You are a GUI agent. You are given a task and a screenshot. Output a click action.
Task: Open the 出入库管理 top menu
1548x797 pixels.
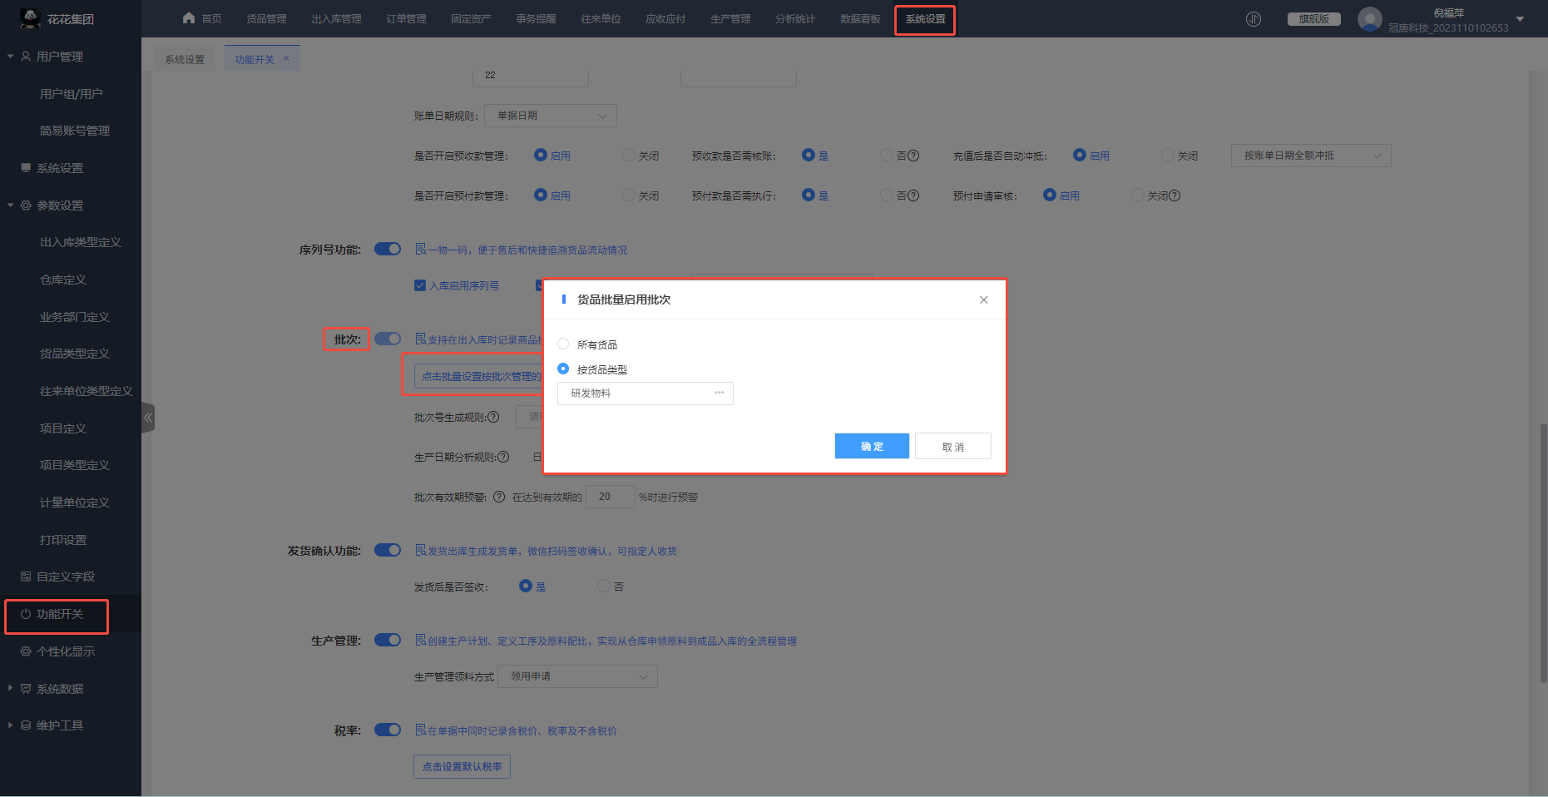tap(336, 19)
